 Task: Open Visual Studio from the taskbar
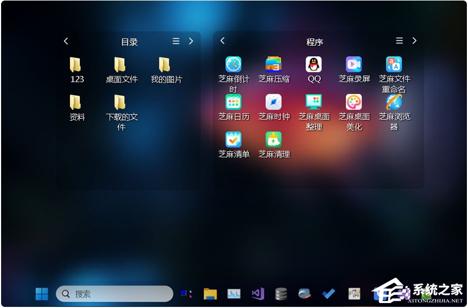pyautogui.click(x=258, y=294)
